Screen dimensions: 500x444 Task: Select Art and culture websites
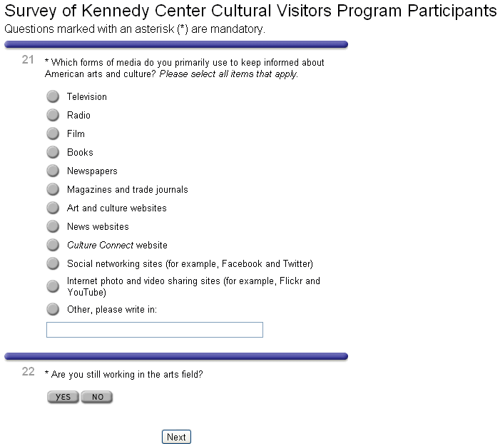pos(53,208)
